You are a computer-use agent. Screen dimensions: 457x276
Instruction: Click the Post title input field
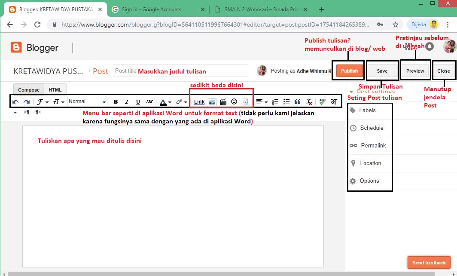pyautogui.click(x=180, y=71)
